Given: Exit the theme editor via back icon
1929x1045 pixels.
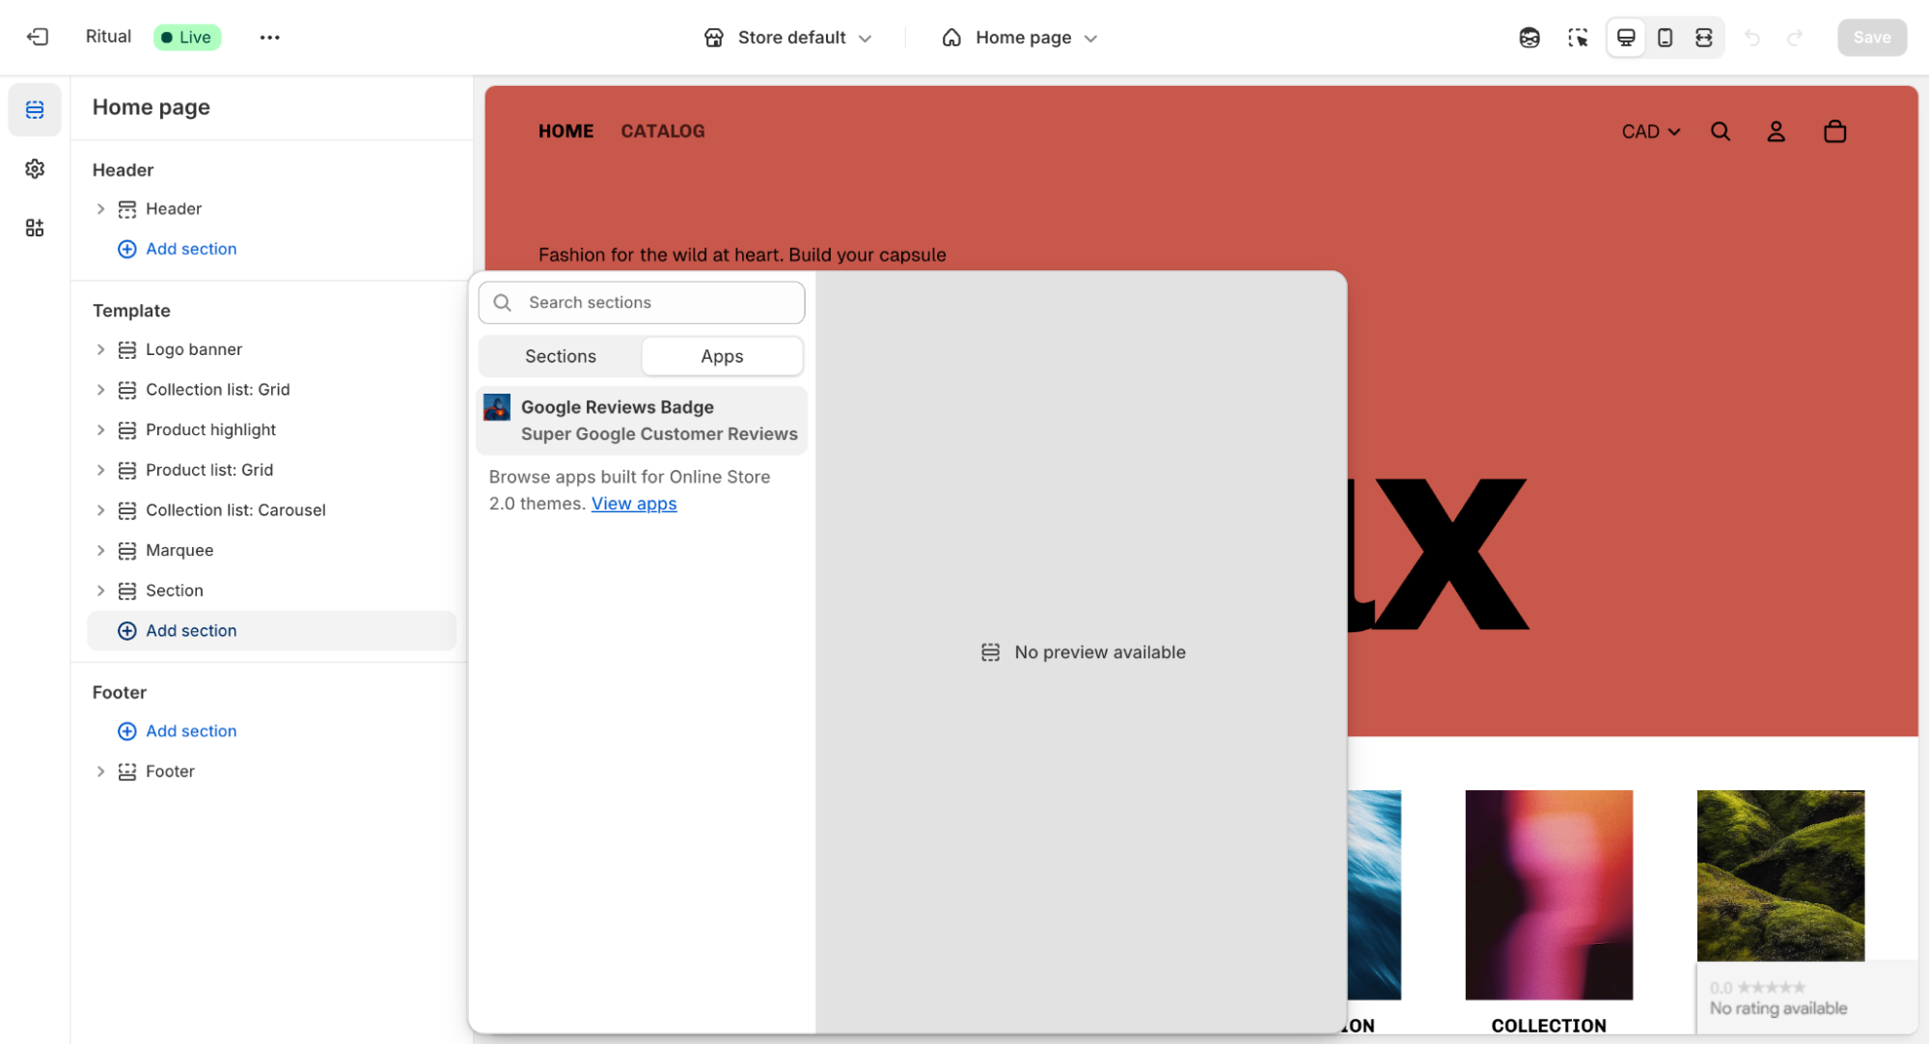Looking at the screenshot, I should [x=38, y=37].
